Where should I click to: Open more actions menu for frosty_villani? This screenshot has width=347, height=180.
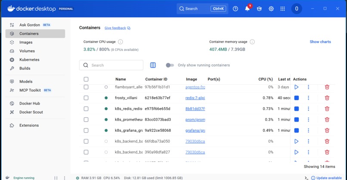click(308, 98)
